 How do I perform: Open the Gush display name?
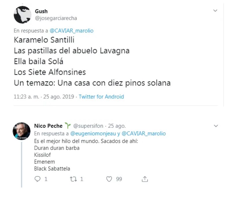[41, 11]
